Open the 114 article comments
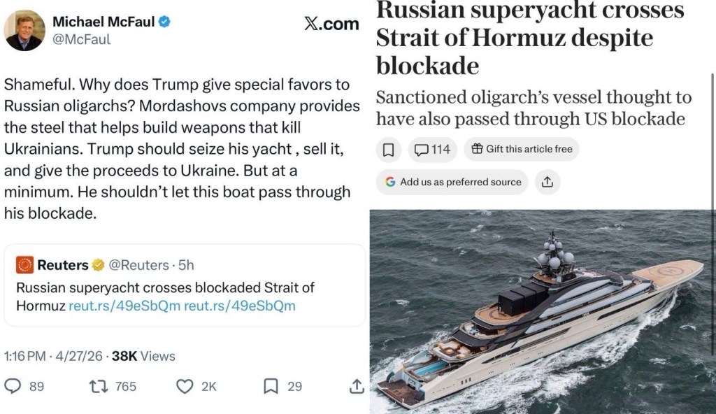This screenshot has width=716, height=414. pyautogui.click(x=431, y=149)
